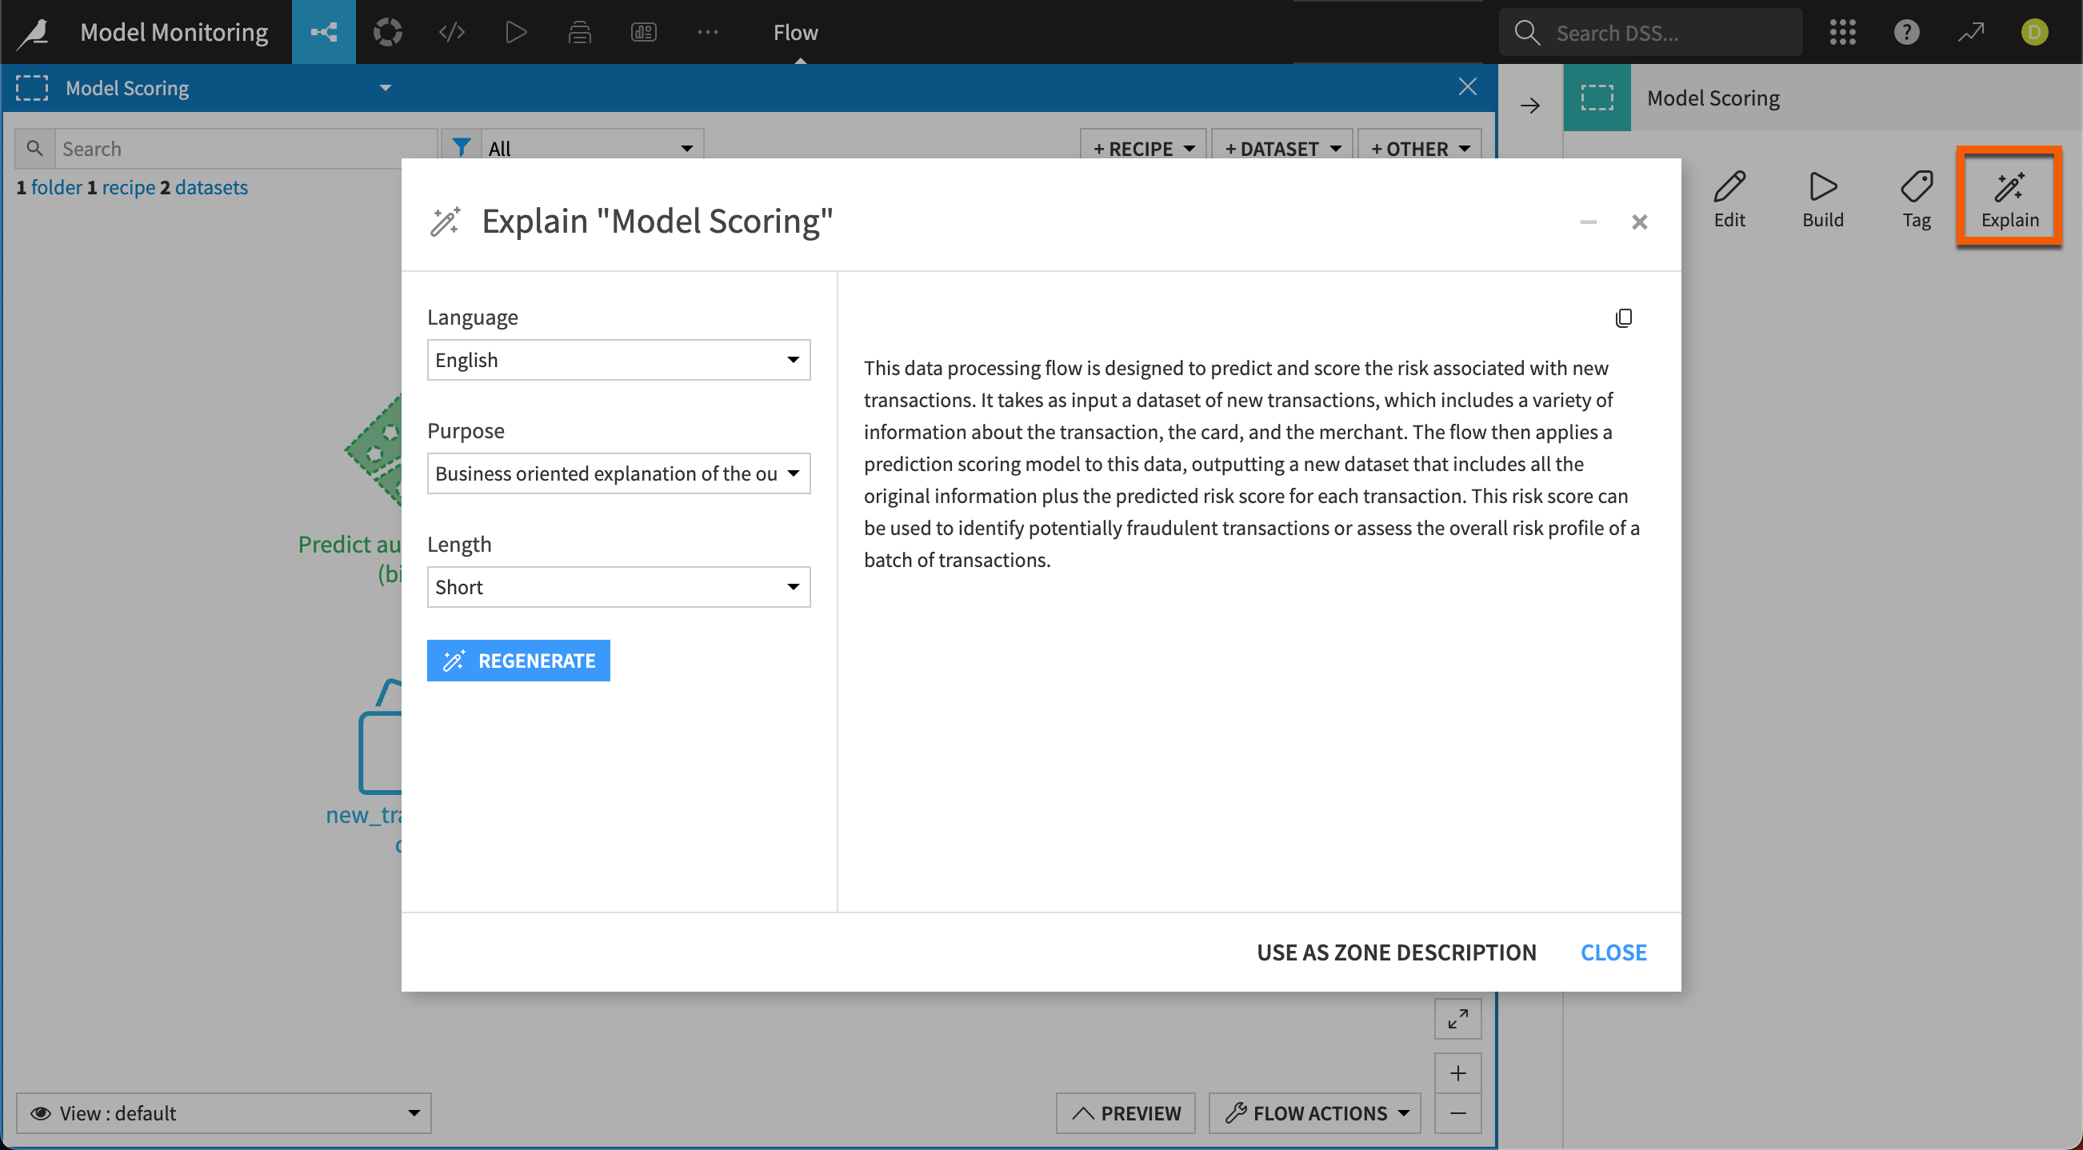Open the visual recipes catalog icon beside Flow
The width and height of the screenshot is (2083, 1150).
pos(388,32)
